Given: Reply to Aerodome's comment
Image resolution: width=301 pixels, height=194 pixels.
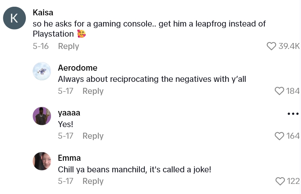Looking at the screenshot, I should coord(93,91).
